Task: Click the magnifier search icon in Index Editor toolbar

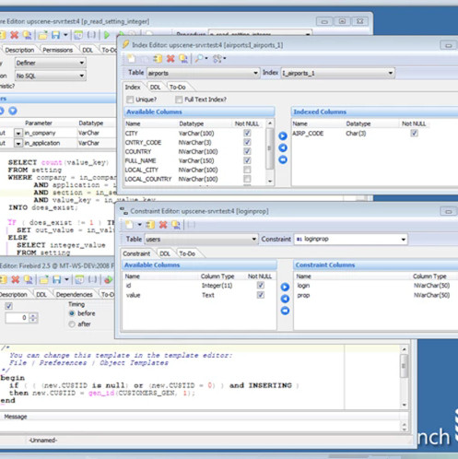Action: (199, 58)
